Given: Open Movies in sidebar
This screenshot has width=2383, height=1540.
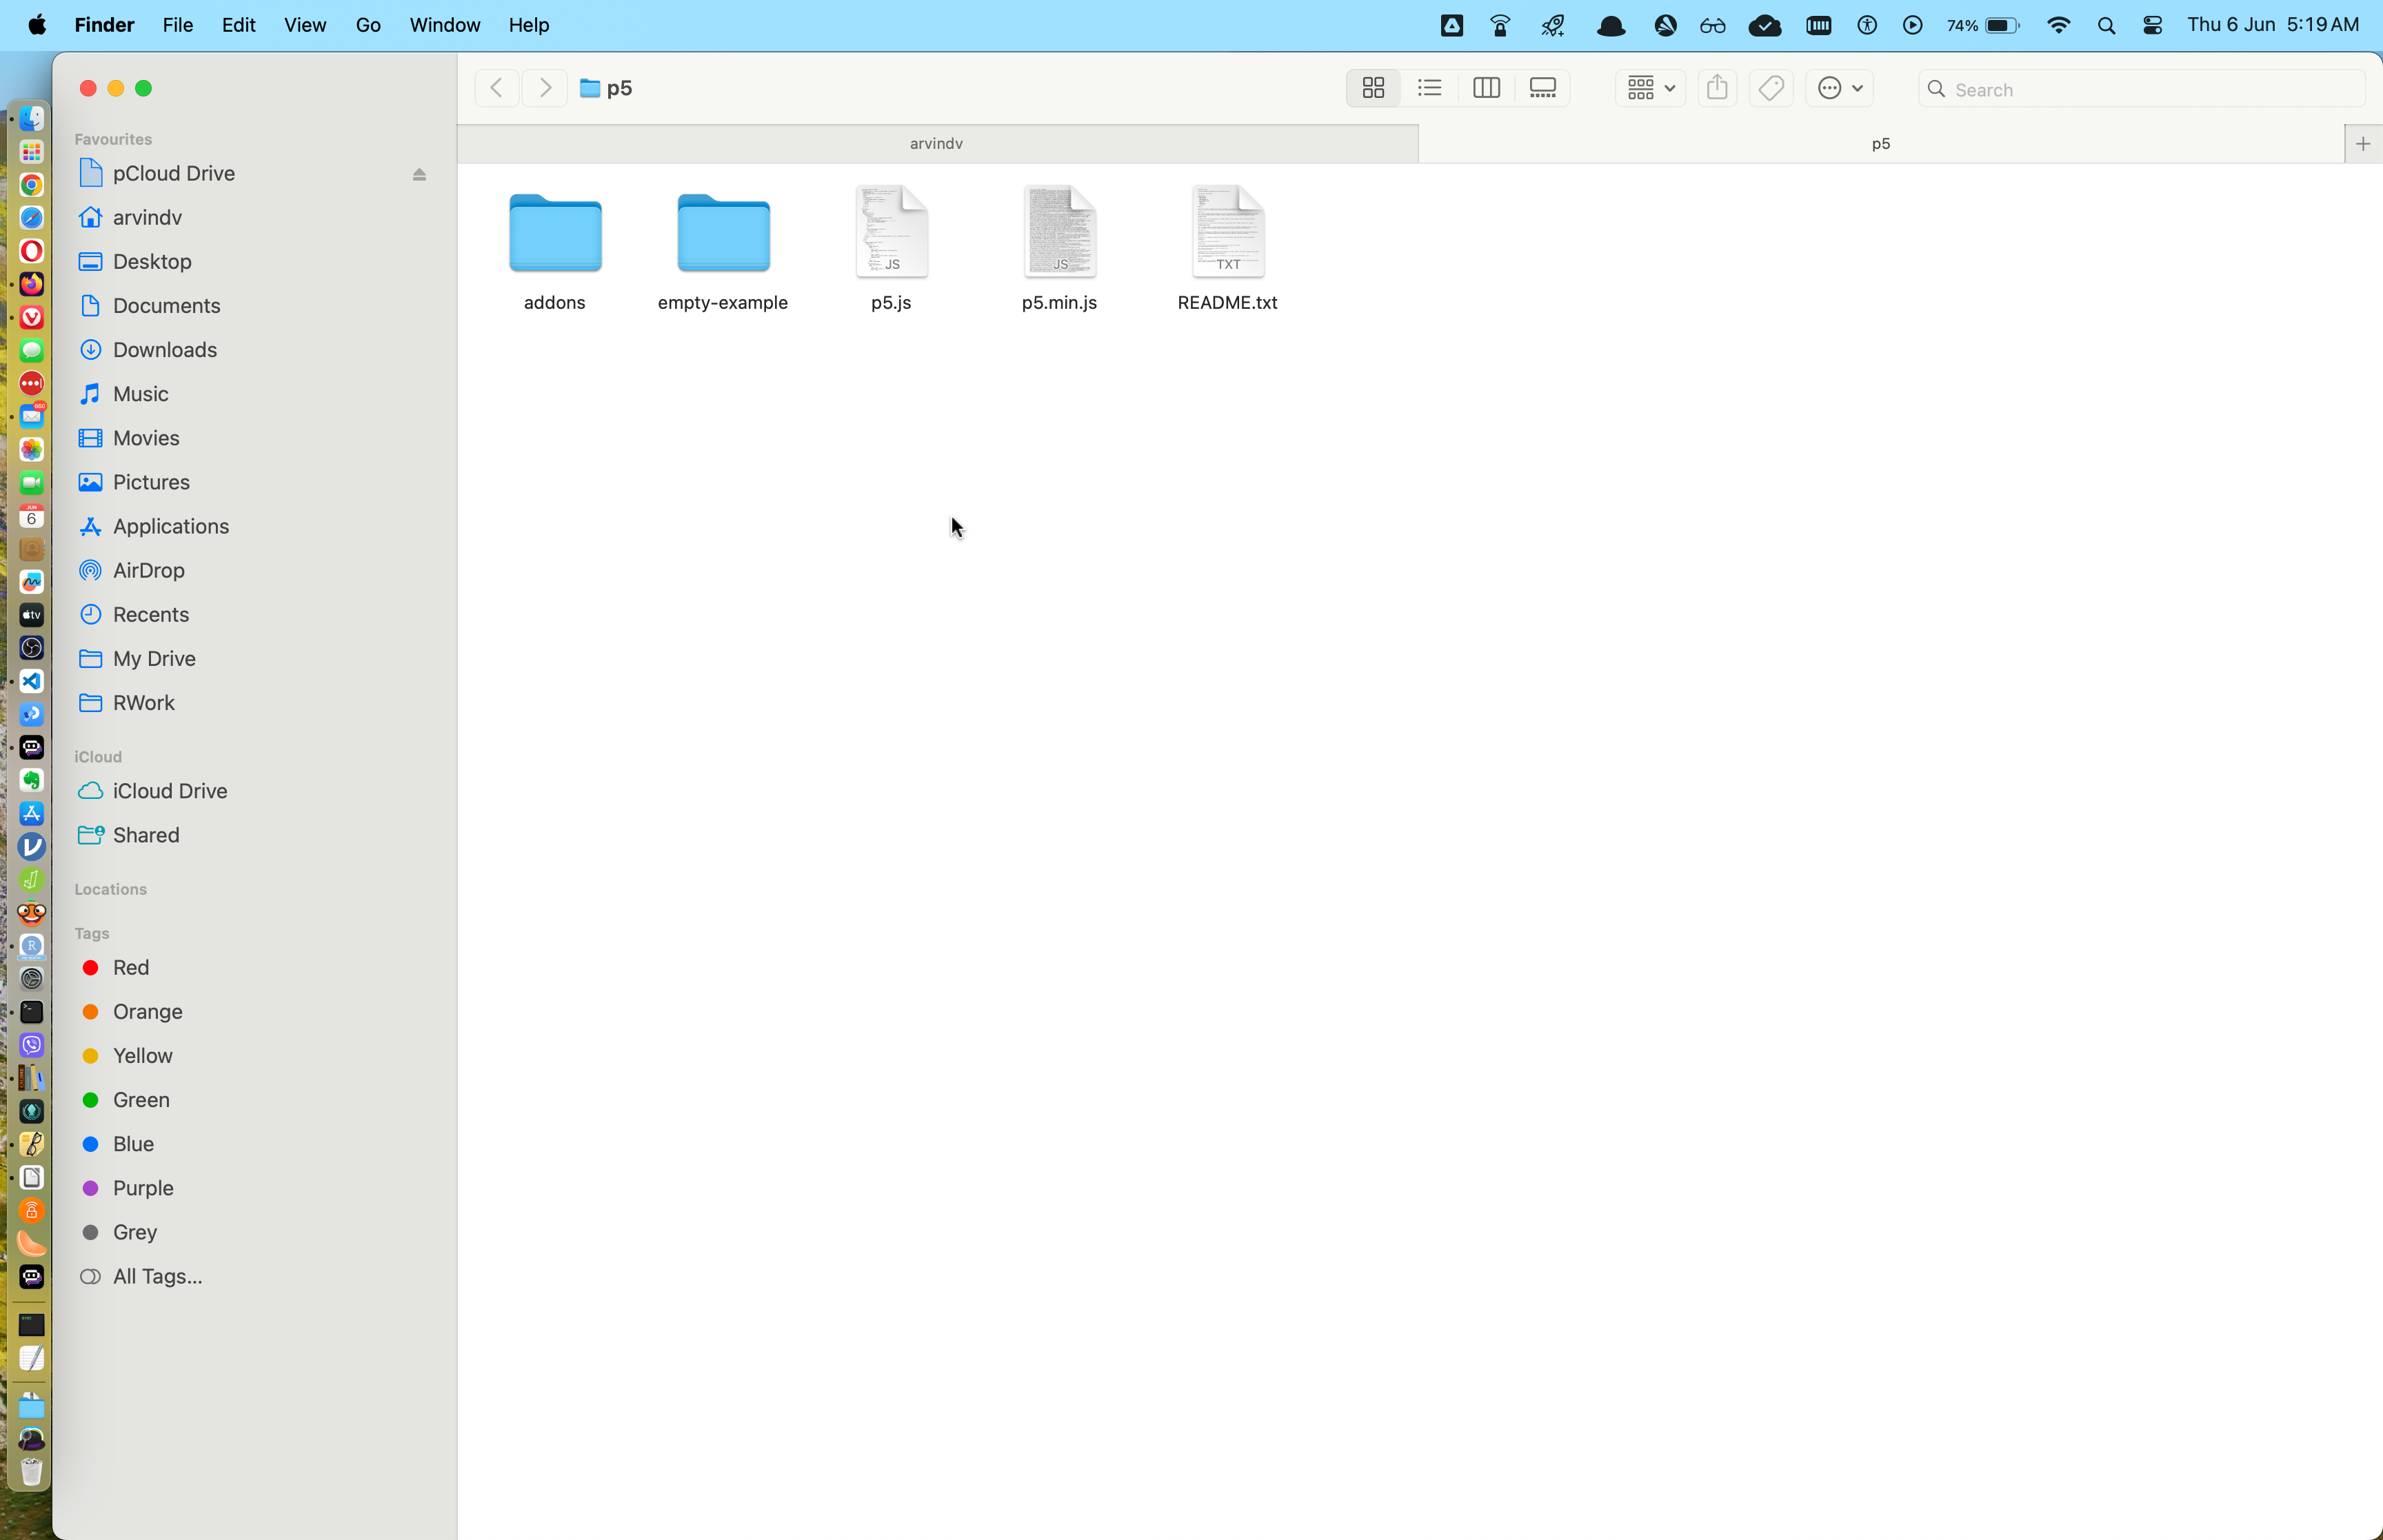Looking at the screenshot, I should coord(146,438).
